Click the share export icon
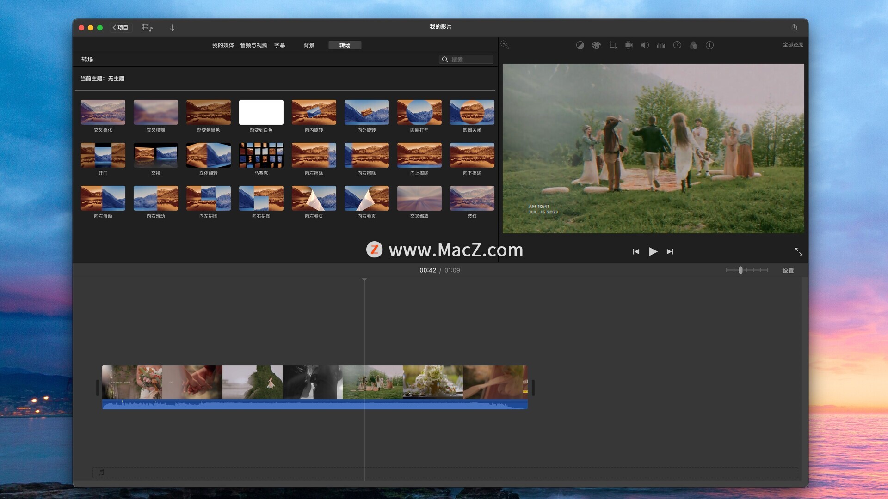 (794, 28)
